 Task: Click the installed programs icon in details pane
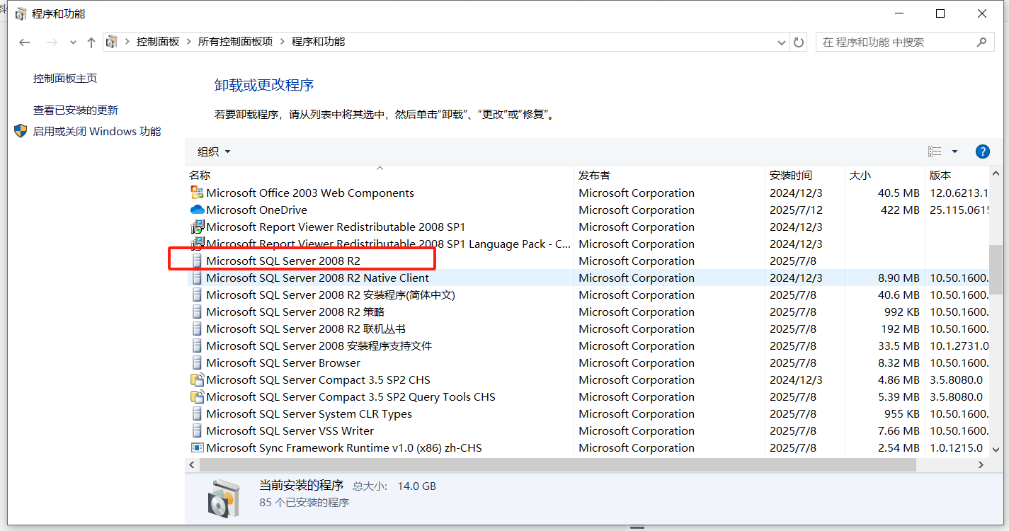click(x=224, y=498)
